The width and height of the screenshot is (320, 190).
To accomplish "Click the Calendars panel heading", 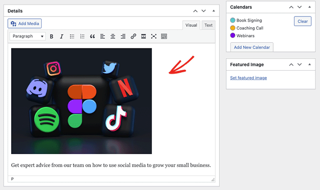I will (241, 7).
